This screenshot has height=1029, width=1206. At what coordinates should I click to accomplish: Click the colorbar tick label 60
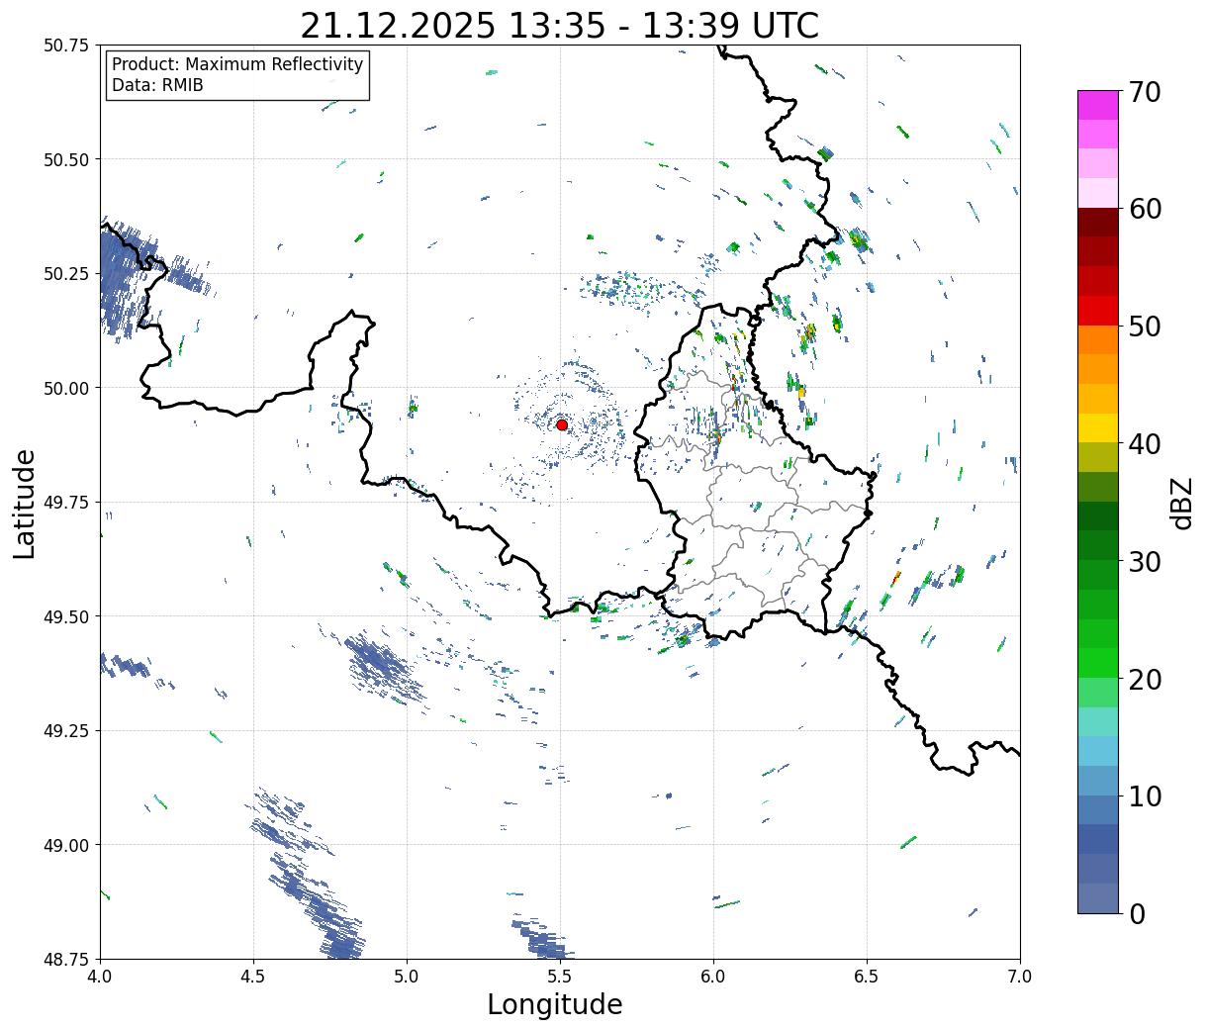tap(1144, 209)
